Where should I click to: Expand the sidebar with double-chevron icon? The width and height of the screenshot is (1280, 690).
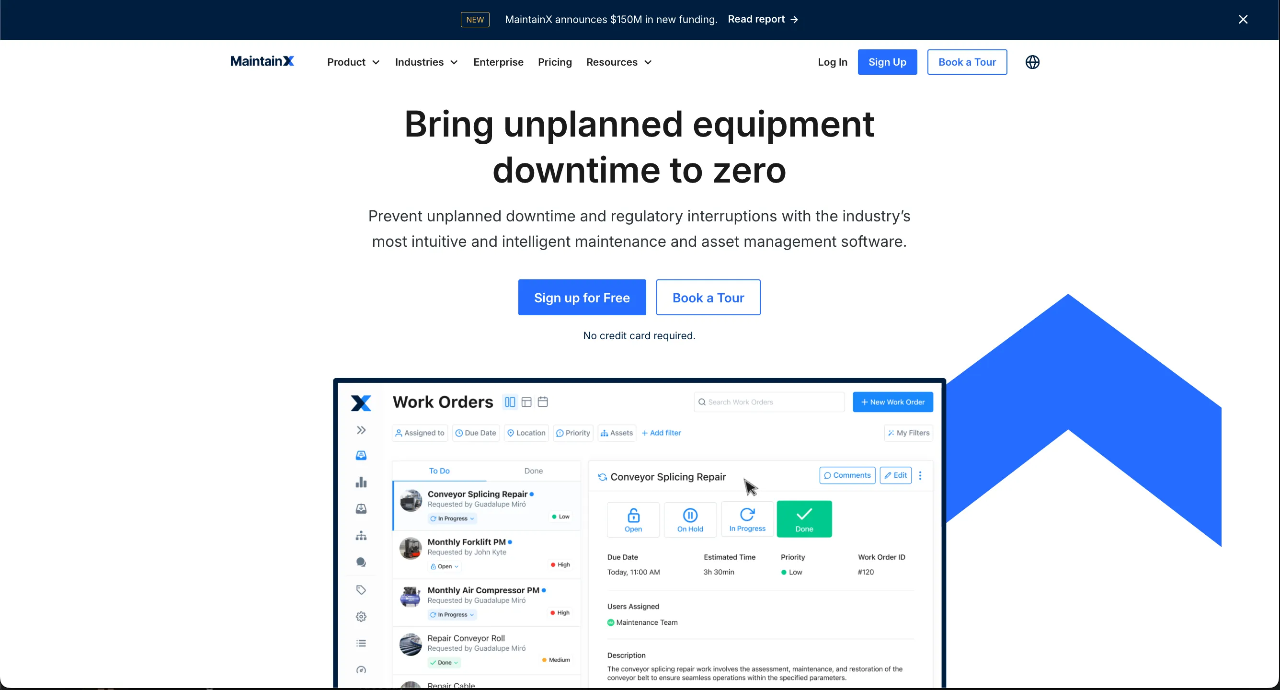click(x=361, y=430)
